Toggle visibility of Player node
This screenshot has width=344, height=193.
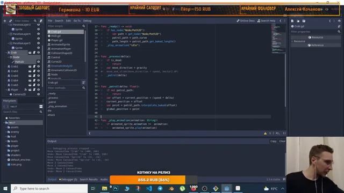pos(39,90)
